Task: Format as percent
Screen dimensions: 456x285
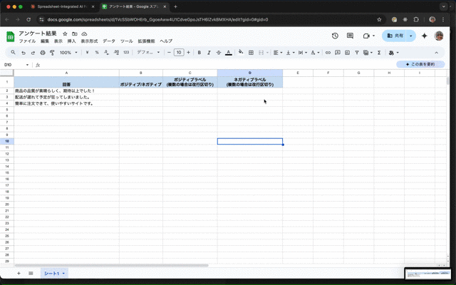Action: point(97,53)
